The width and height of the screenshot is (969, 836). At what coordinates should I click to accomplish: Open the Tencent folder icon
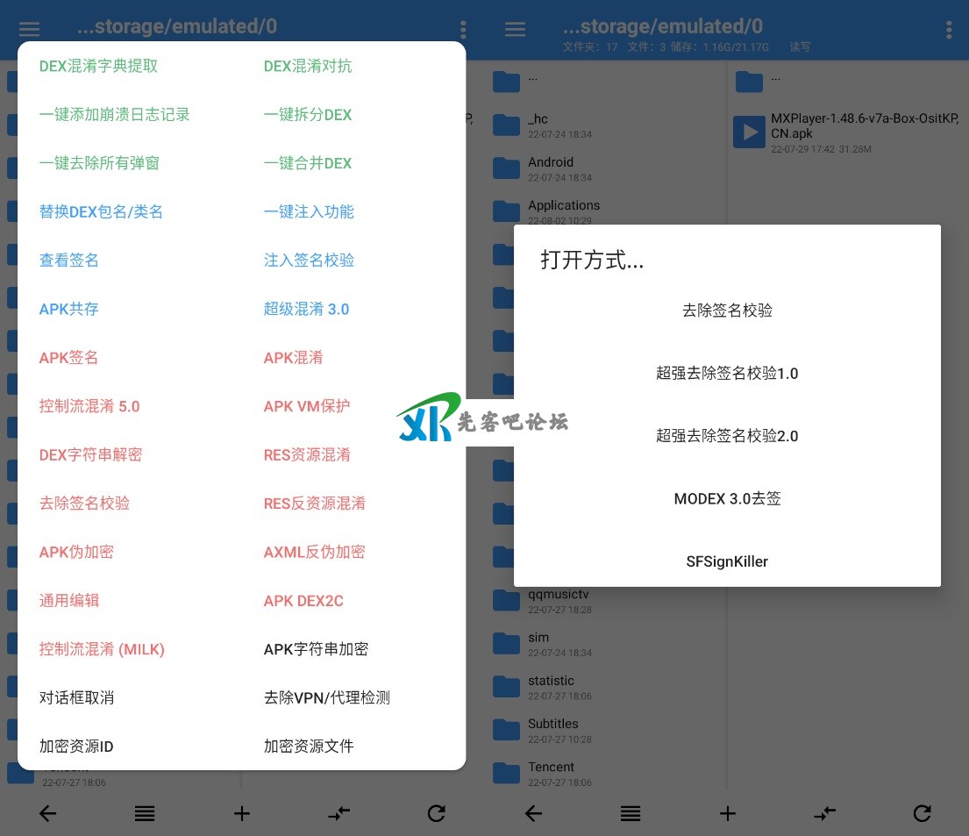point(506,773)
